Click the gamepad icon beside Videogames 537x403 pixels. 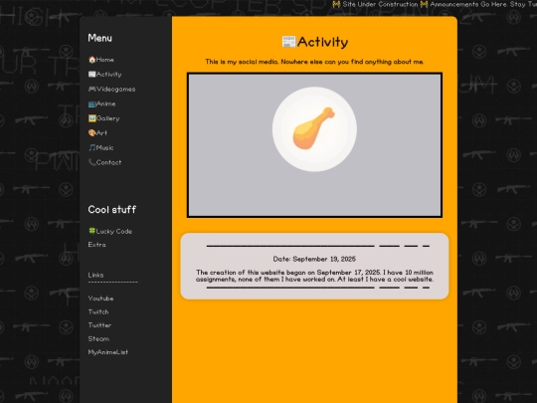pyautogui.click(x=91, y=90)
